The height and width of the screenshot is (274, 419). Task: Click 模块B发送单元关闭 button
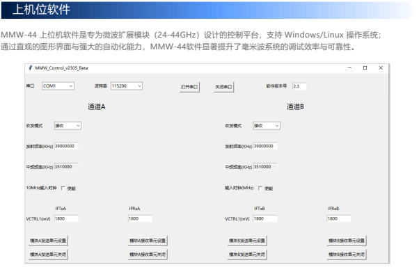pyautogui.click(x=247, y=255)
